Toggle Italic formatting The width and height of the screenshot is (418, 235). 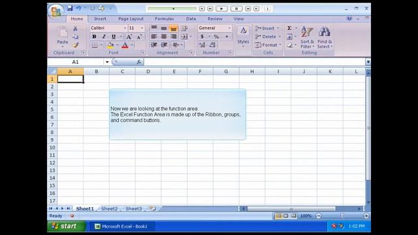[104, 37]
